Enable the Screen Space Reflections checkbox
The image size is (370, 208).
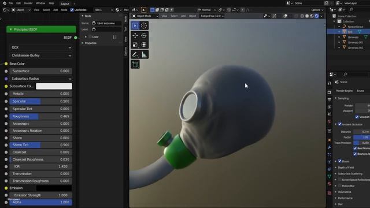coord(340,180)
